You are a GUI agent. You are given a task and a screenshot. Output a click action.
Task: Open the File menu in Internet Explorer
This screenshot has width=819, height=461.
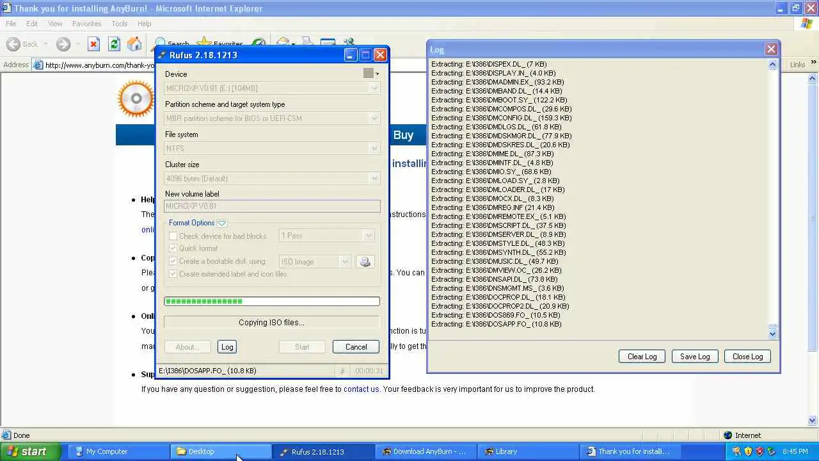coord(11,24)
